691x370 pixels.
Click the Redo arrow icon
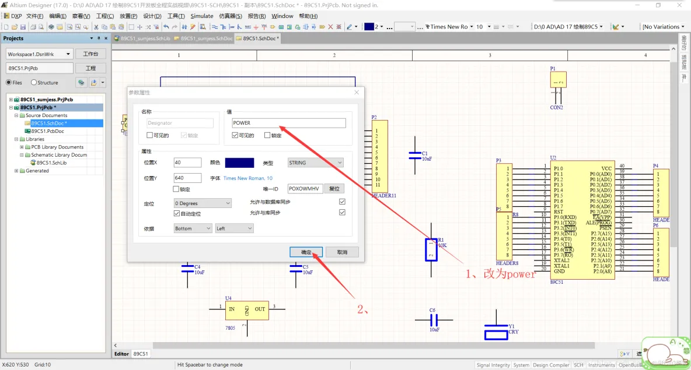coord(175,27)
